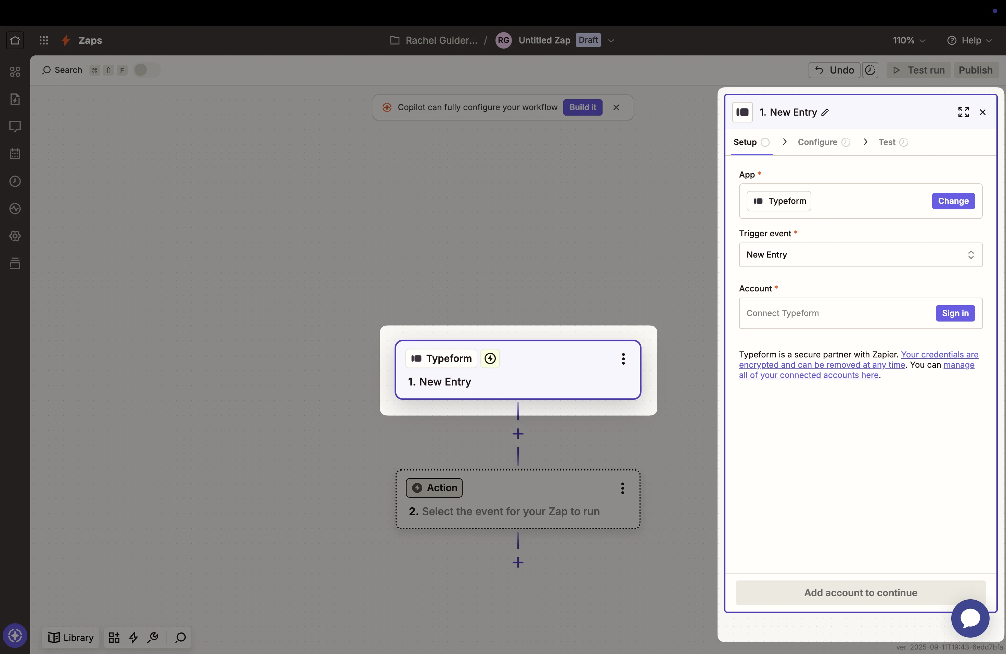Open the Trigger event New Entry dropdown

tap(861, 255)
